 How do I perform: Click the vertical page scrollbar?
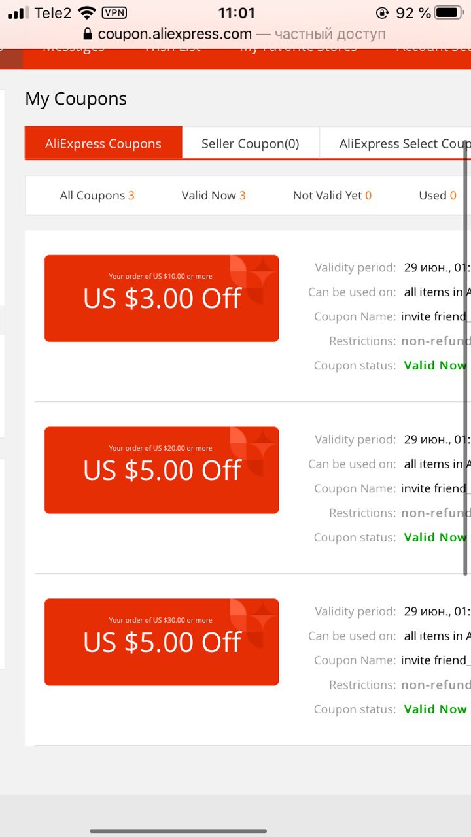click(x=466, y=358)
